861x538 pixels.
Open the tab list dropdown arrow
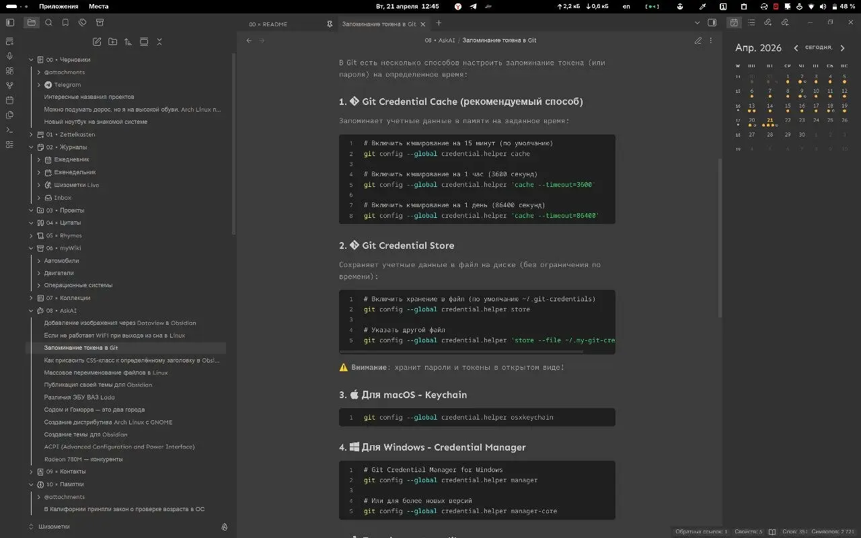click(697, 22)
